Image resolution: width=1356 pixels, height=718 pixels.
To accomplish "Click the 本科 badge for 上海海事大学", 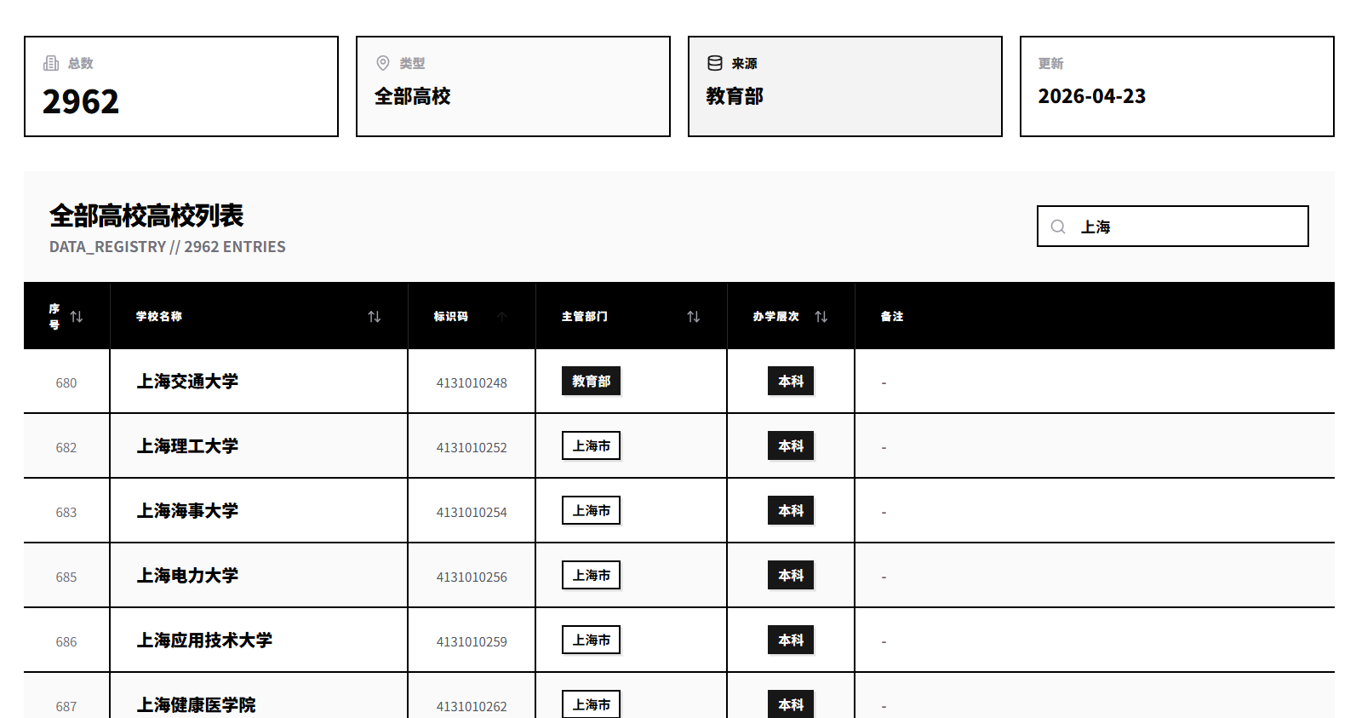I will tap(790, 511).
